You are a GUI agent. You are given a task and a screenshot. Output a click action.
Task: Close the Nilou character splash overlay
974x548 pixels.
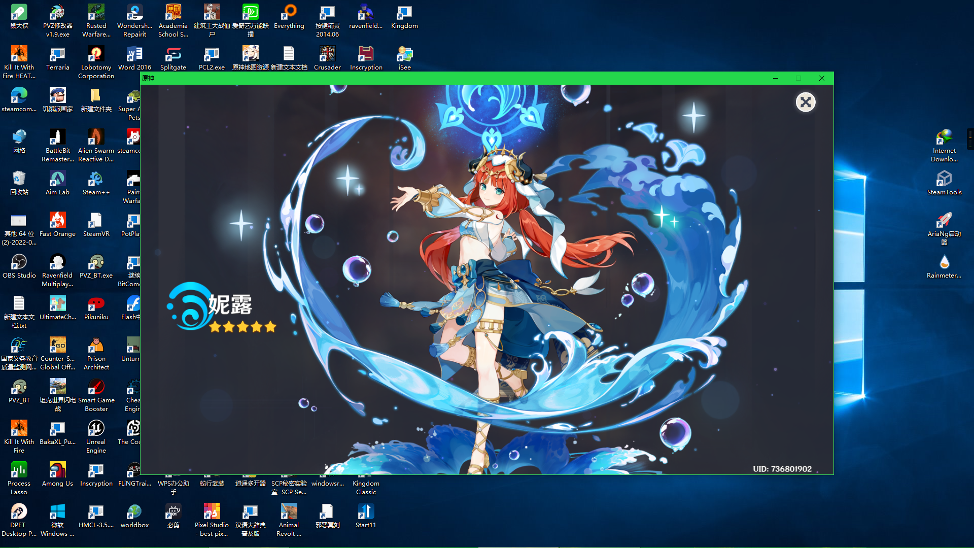[x=805, y=102]
